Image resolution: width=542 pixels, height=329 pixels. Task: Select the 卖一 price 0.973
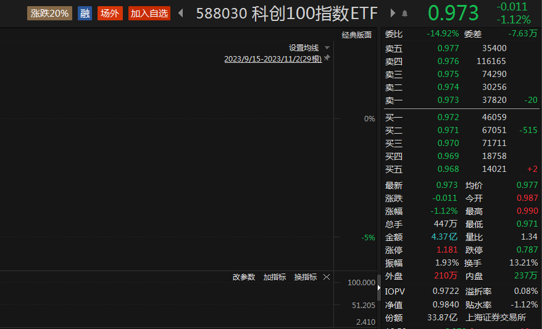[448, 100]
